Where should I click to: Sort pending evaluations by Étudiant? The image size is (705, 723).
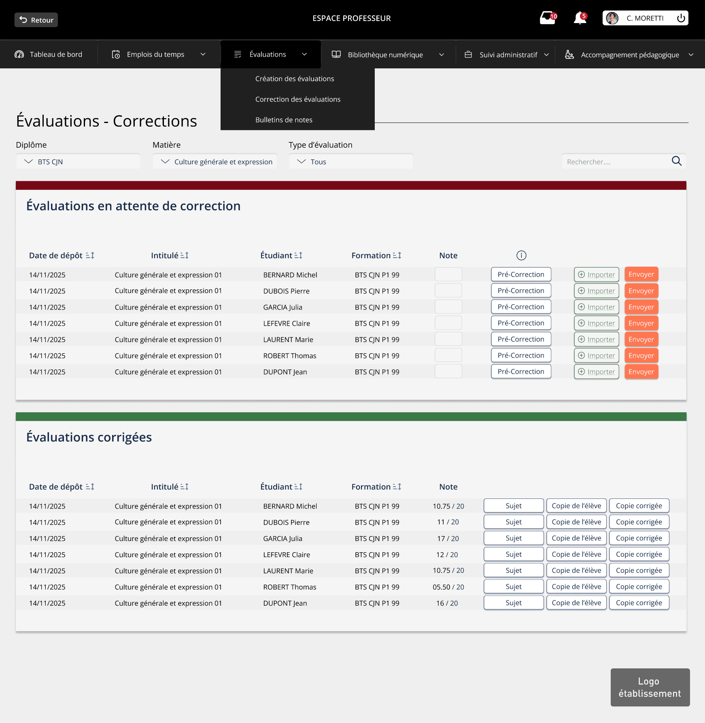(x=298, y=255)
